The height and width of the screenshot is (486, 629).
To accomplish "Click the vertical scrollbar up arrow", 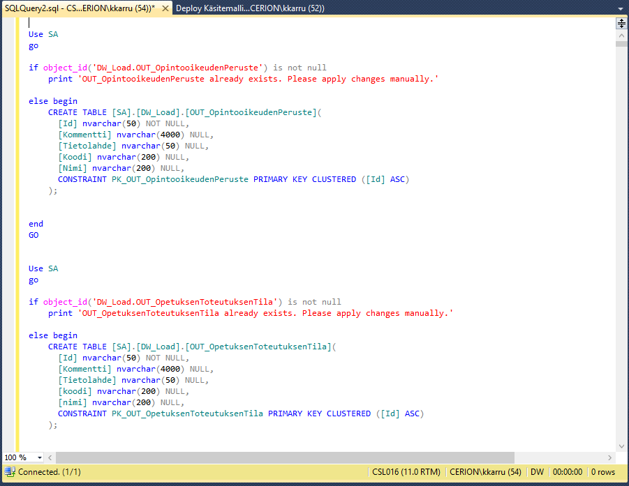I will pos(621,36).
